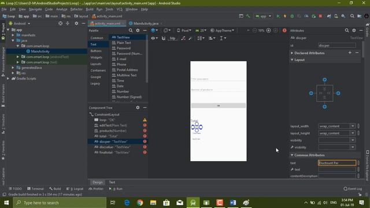
Task: Add right constraint in constraint widget
Action: point(338,93)
